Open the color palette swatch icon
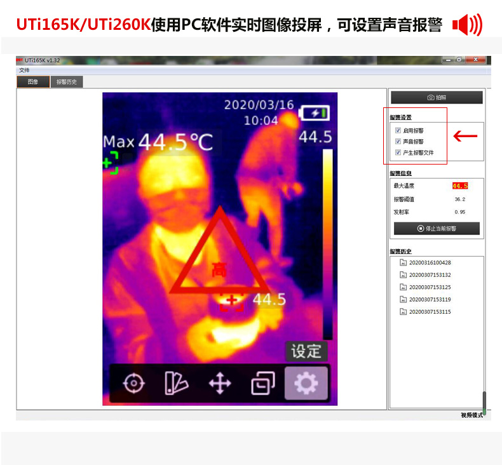 click(176, 383)
